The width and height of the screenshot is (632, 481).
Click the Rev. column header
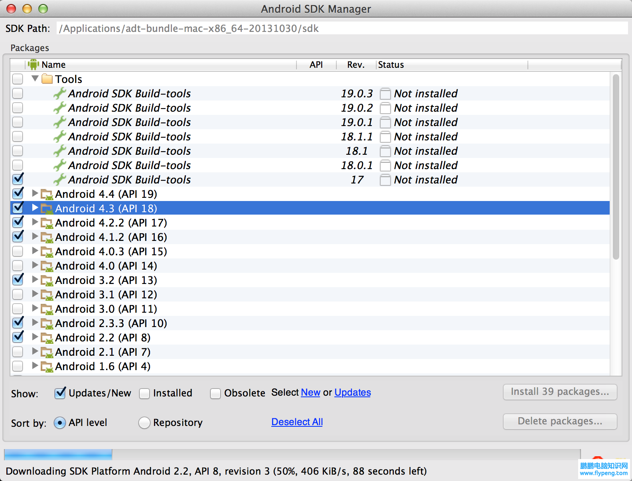pos(356,65)
